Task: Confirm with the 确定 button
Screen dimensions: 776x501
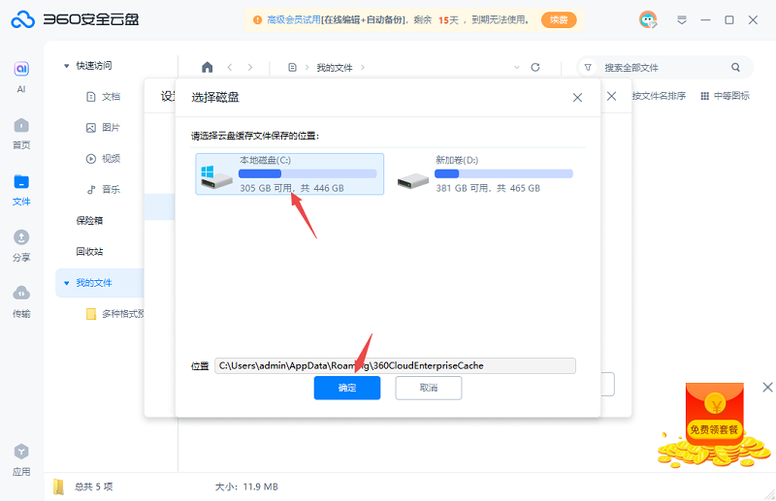Action: point(347,388)
